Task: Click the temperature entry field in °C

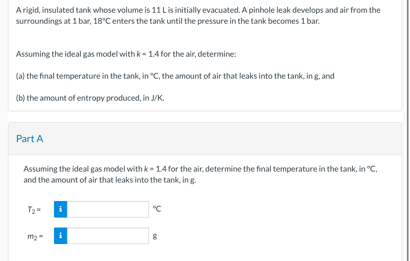Action: point(107,209)
